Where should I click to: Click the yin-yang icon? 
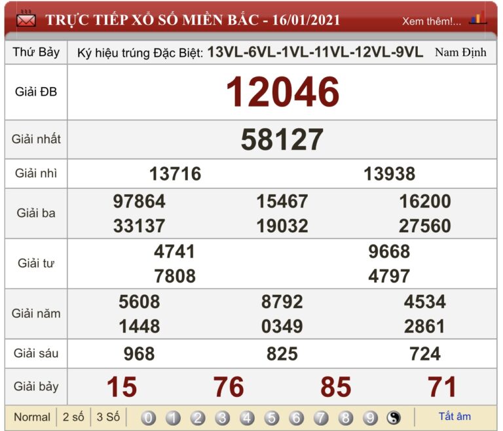(x=393, y=418)
